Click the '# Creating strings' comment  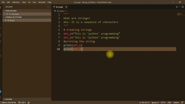(77, 30)
